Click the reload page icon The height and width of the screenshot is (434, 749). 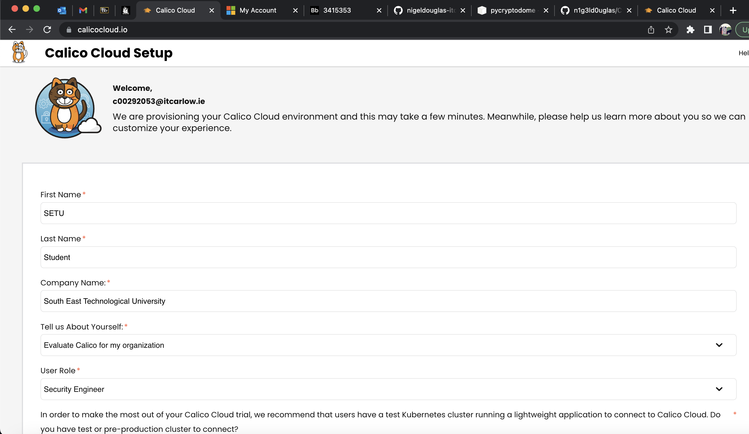click(x=47, y=30)
